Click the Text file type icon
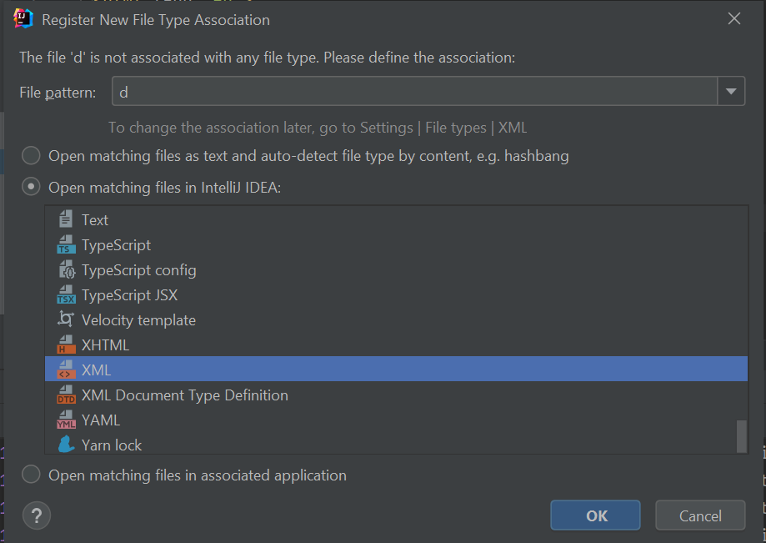766x543 pixels. click(x=66, y=219)
